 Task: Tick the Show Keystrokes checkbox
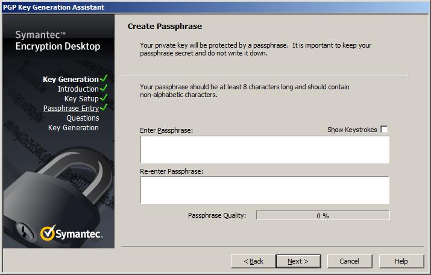point(384,129)
